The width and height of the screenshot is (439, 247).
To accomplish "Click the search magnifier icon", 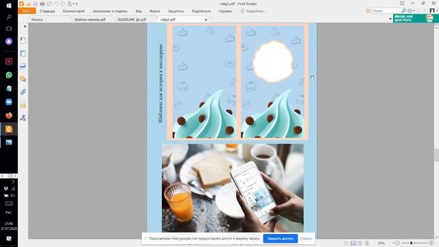I will click(x=403, y=11).
